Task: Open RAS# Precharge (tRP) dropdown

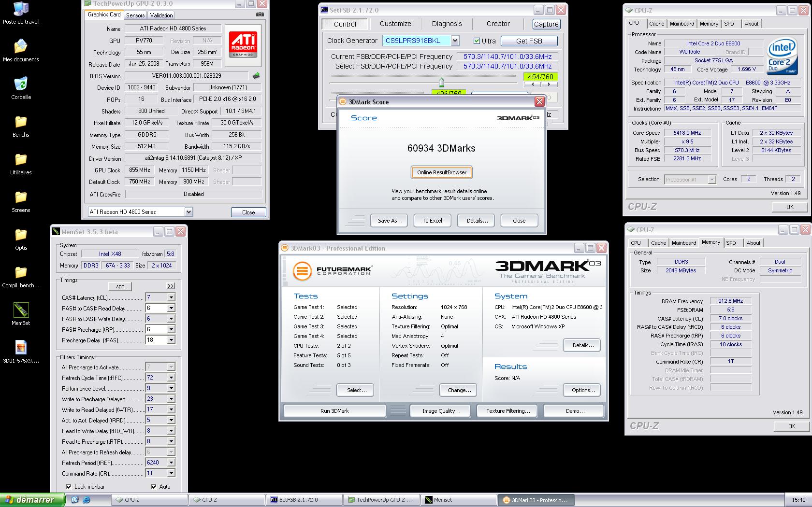Action: (x=171, y=329)
